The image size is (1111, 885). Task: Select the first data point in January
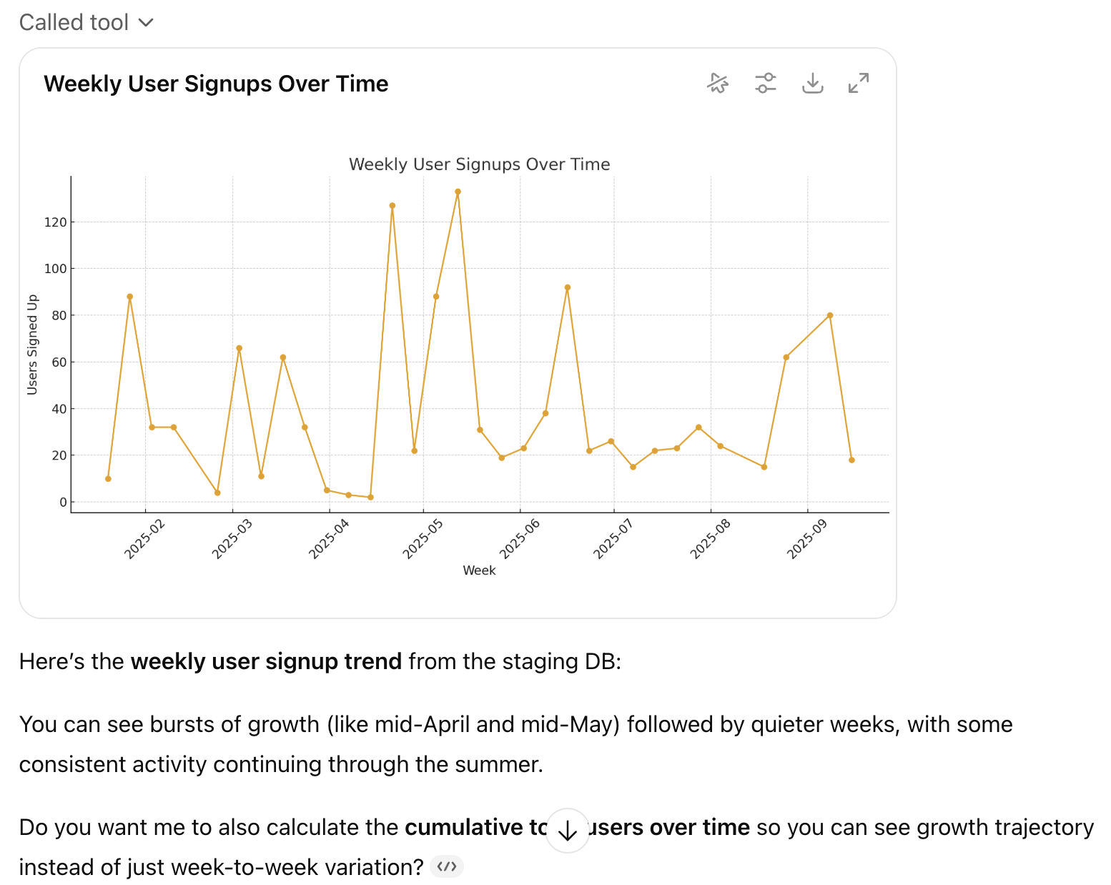(108, 479)
